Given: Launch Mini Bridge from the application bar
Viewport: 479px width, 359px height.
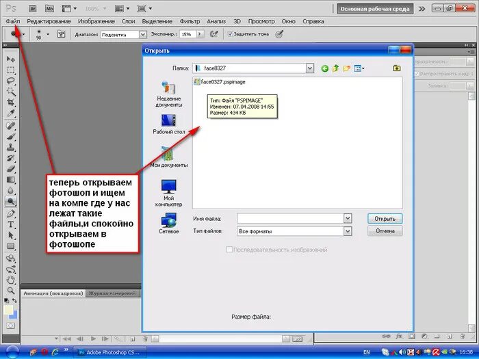Looking at the screenshot, I should (49, 8).
